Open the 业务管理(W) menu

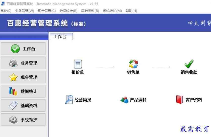tap(25, 11)
